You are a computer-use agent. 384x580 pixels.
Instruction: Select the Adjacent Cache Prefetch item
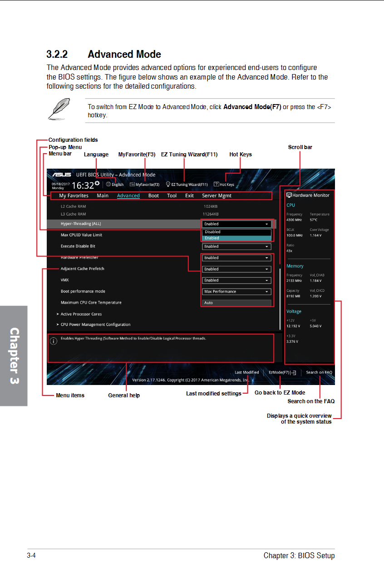(x=83, y=269)
